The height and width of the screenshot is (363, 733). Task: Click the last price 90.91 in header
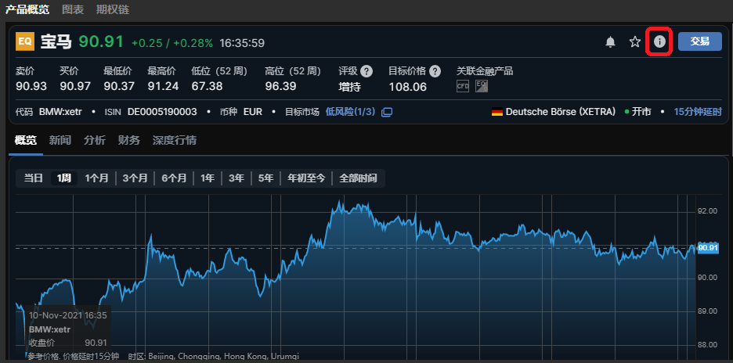coord(101,41)
